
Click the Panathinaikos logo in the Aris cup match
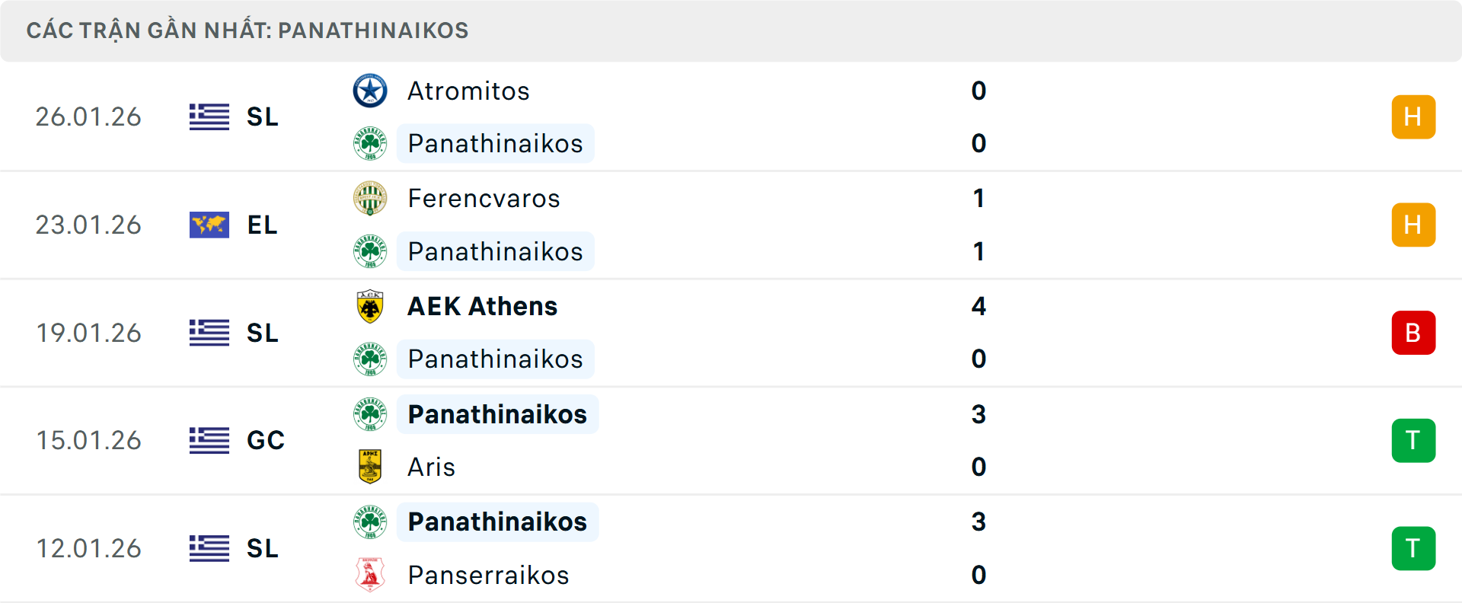click(371, 414)
